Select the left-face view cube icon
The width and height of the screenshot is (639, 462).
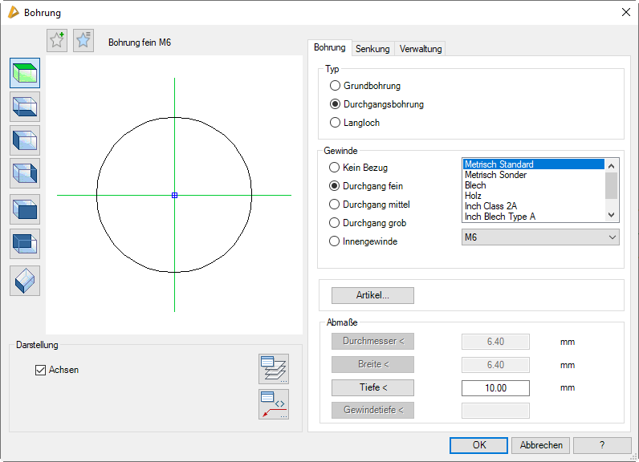[x=25, y=140]
